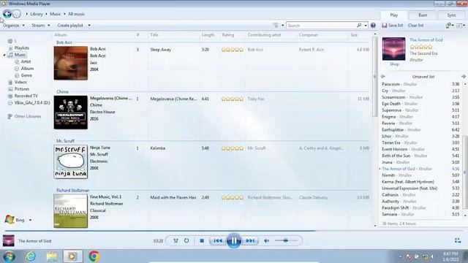The width and height of the screenshot is (468, 263).
Task: Click the Forward navigation arrow
Action: [x=17, y=14]
